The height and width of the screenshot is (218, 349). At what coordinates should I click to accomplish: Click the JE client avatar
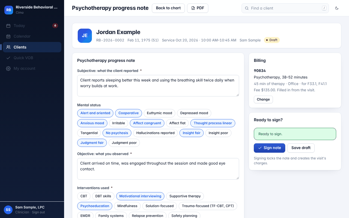coord(85,36)
